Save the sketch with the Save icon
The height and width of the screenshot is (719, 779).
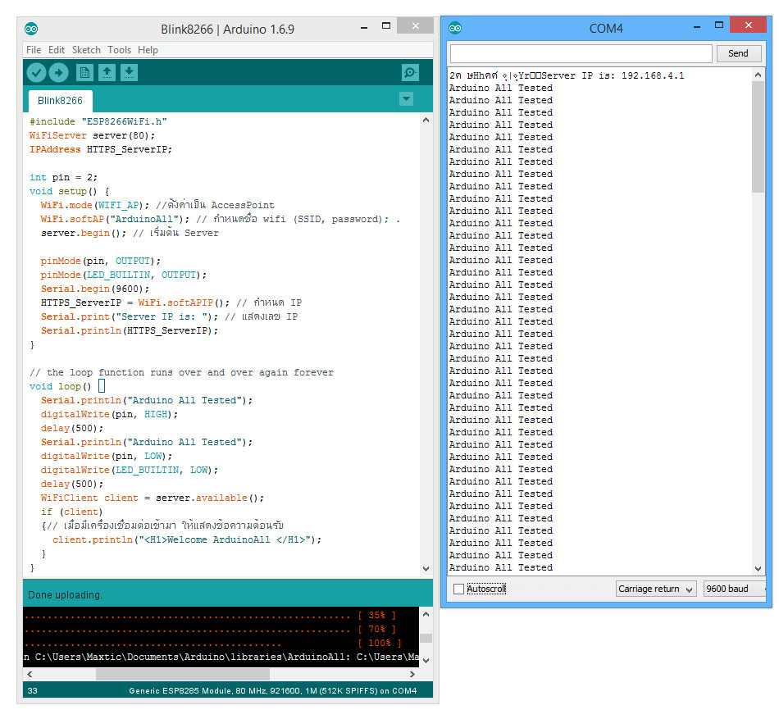(130, 72)
